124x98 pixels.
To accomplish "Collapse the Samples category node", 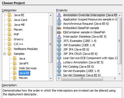I will click(x=4, y=54).
